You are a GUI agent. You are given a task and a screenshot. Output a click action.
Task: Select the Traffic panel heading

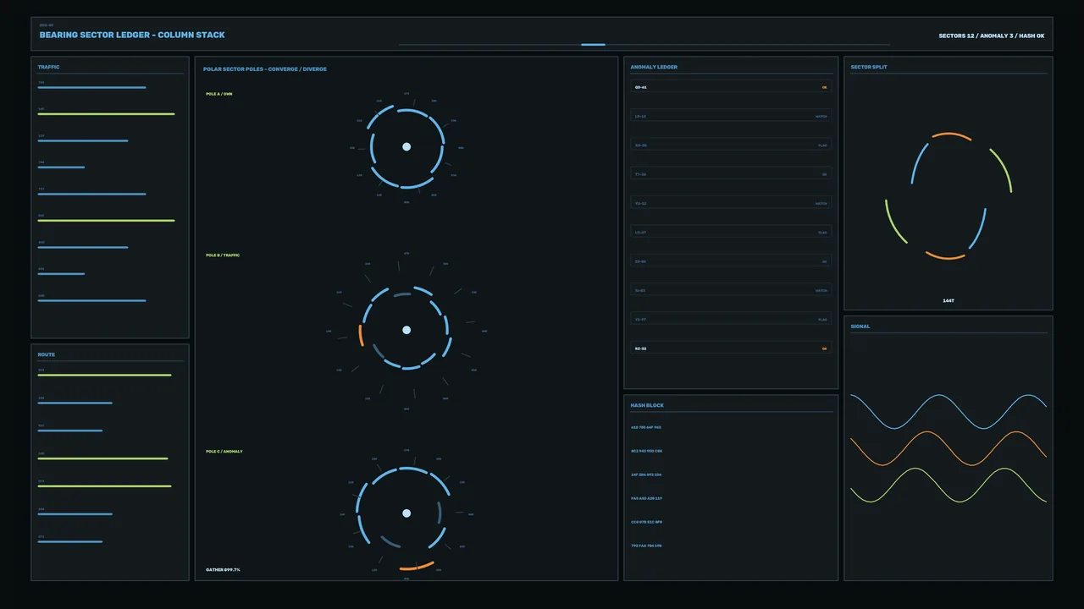pyautogui.click(x=48, y=67)
